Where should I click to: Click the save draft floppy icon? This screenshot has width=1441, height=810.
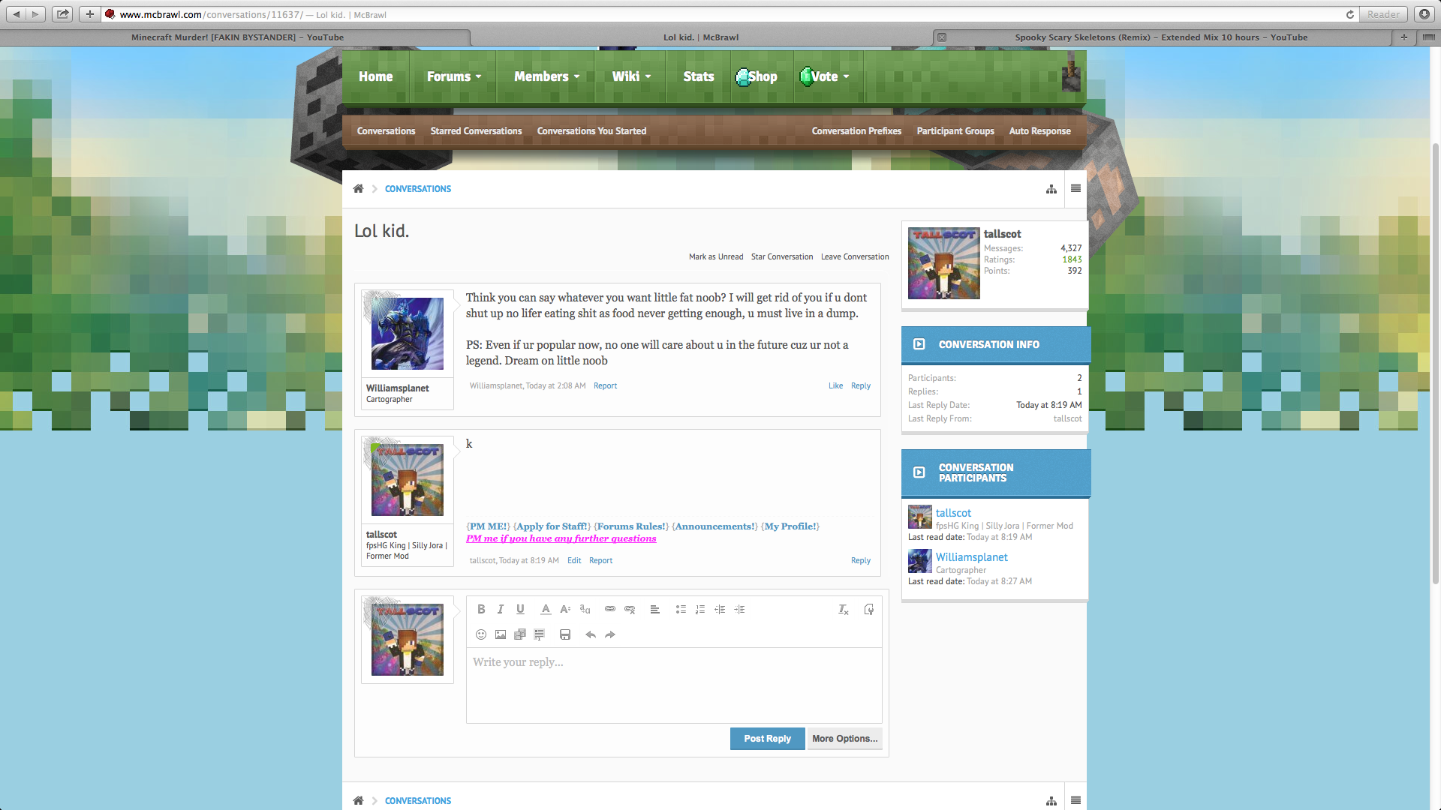point(565,634)
